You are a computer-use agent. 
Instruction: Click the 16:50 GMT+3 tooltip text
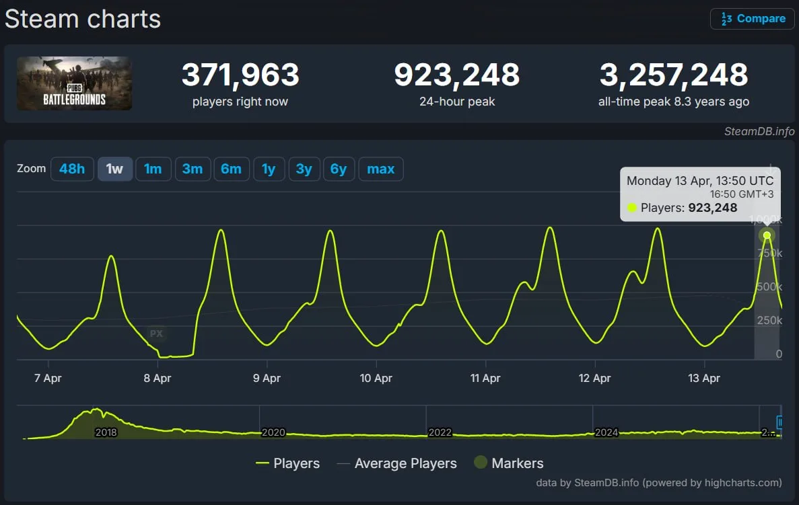(741, 194)
